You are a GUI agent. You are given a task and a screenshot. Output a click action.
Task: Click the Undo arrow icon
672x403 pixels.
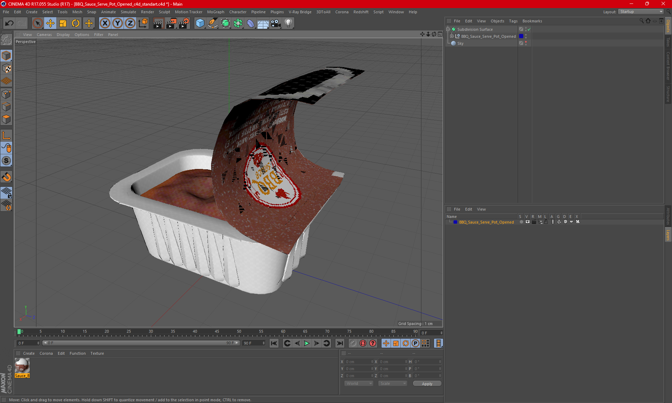click(x=9, y=23)
